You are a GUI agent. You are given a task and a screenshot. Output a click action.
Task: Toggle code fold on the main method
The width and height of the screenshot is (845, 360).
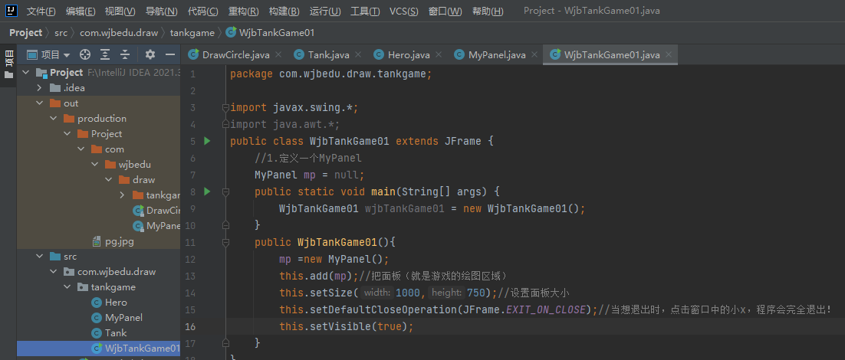225,191
